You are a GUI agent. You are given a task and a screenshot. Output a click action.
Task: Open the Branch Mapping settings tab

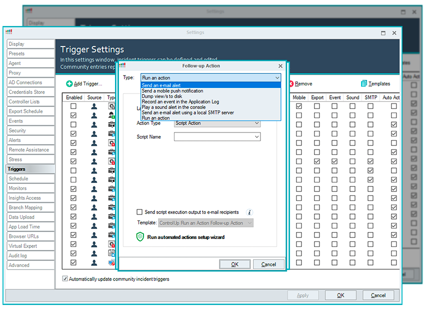click(x=30, y=207)
